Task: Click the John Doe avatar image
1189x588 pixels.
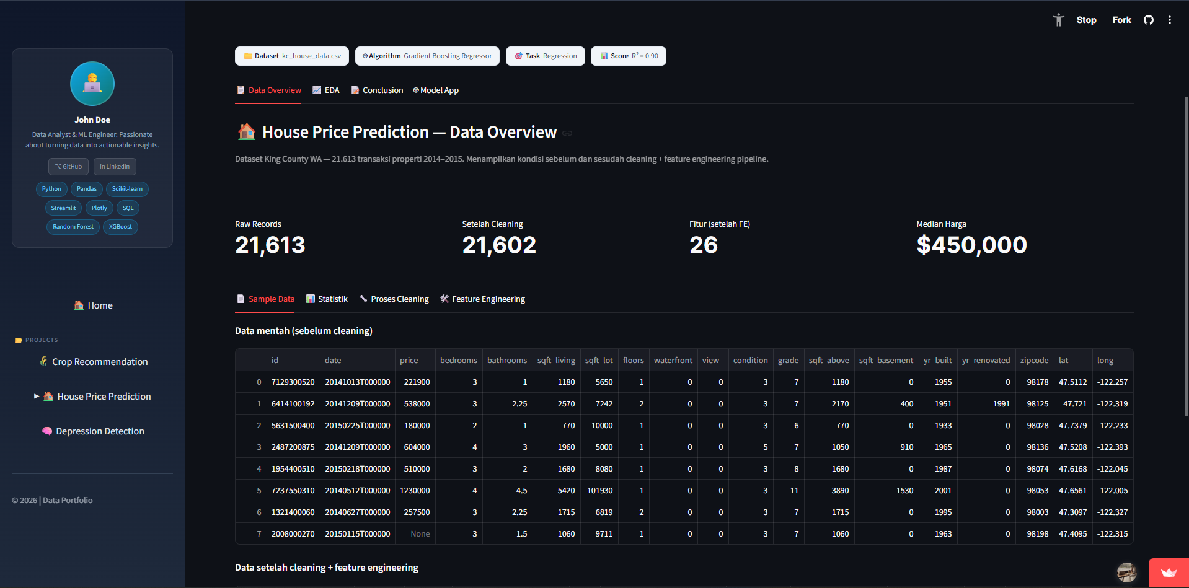Action: (x=92, y=84)
